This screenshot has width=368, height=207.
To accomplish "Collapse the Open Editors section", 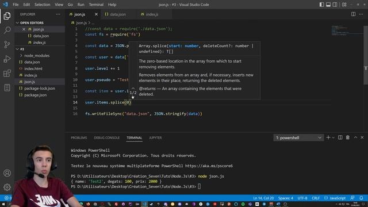I will [x=17, y=23].
